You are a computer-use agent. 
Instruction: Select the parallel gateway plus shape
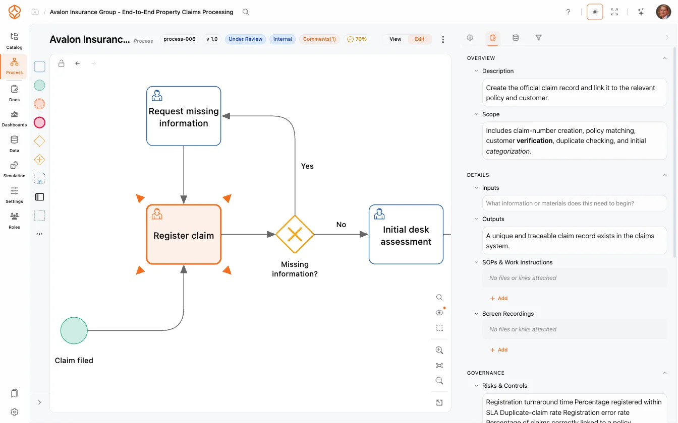pyautogui.click(x=39, y=160)
